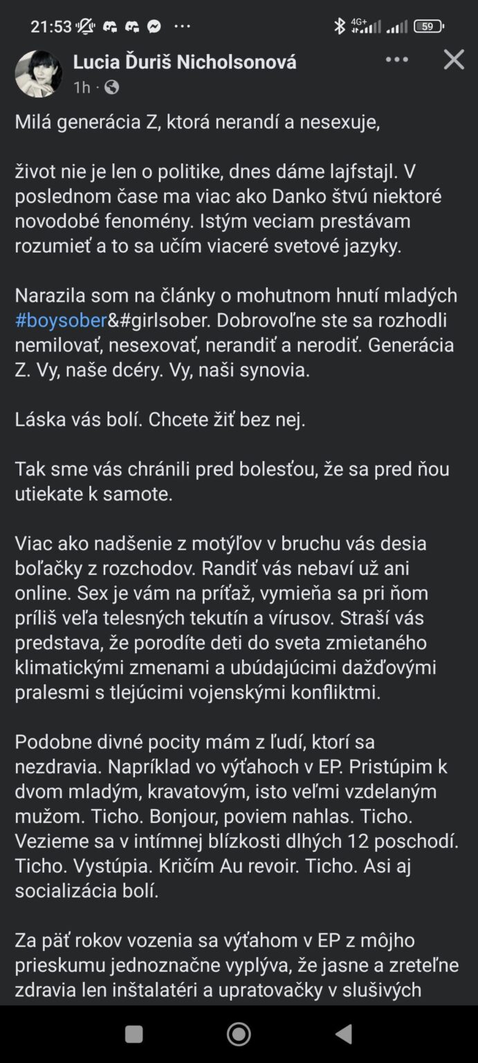Tap the opening line 'Milá generácia Z'

[x=198, y=122]
